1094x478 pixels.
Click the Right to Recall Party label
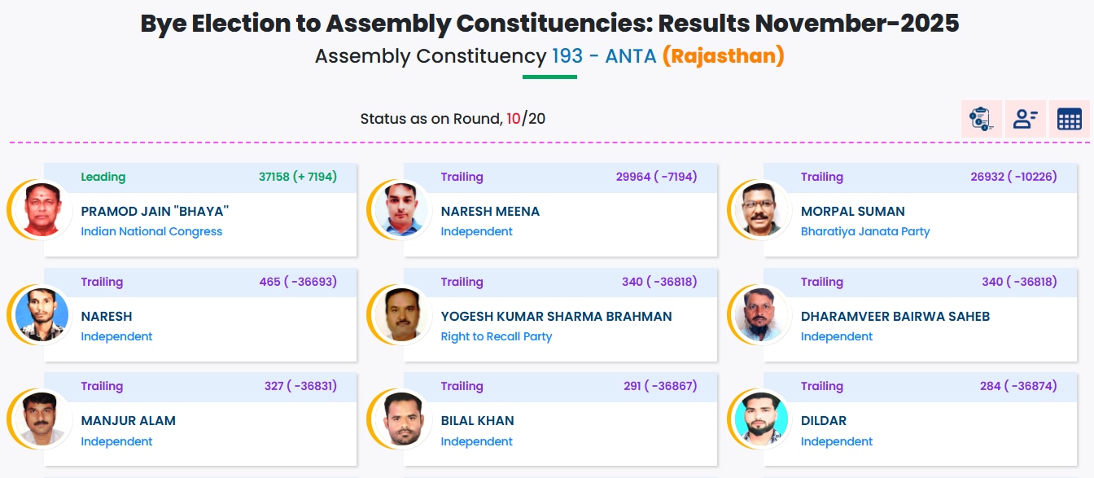pyautogui.click(x=496, y=336)
